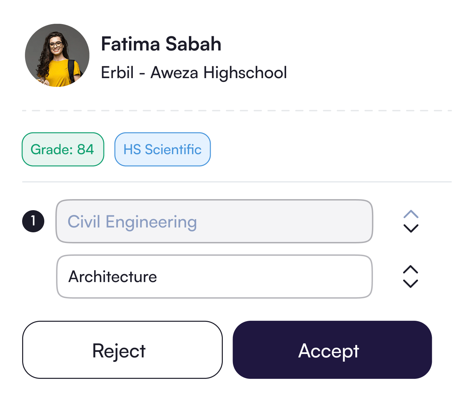The image size is (474, 401).
Task: Click the black number 1 badge
Action: 33,221
